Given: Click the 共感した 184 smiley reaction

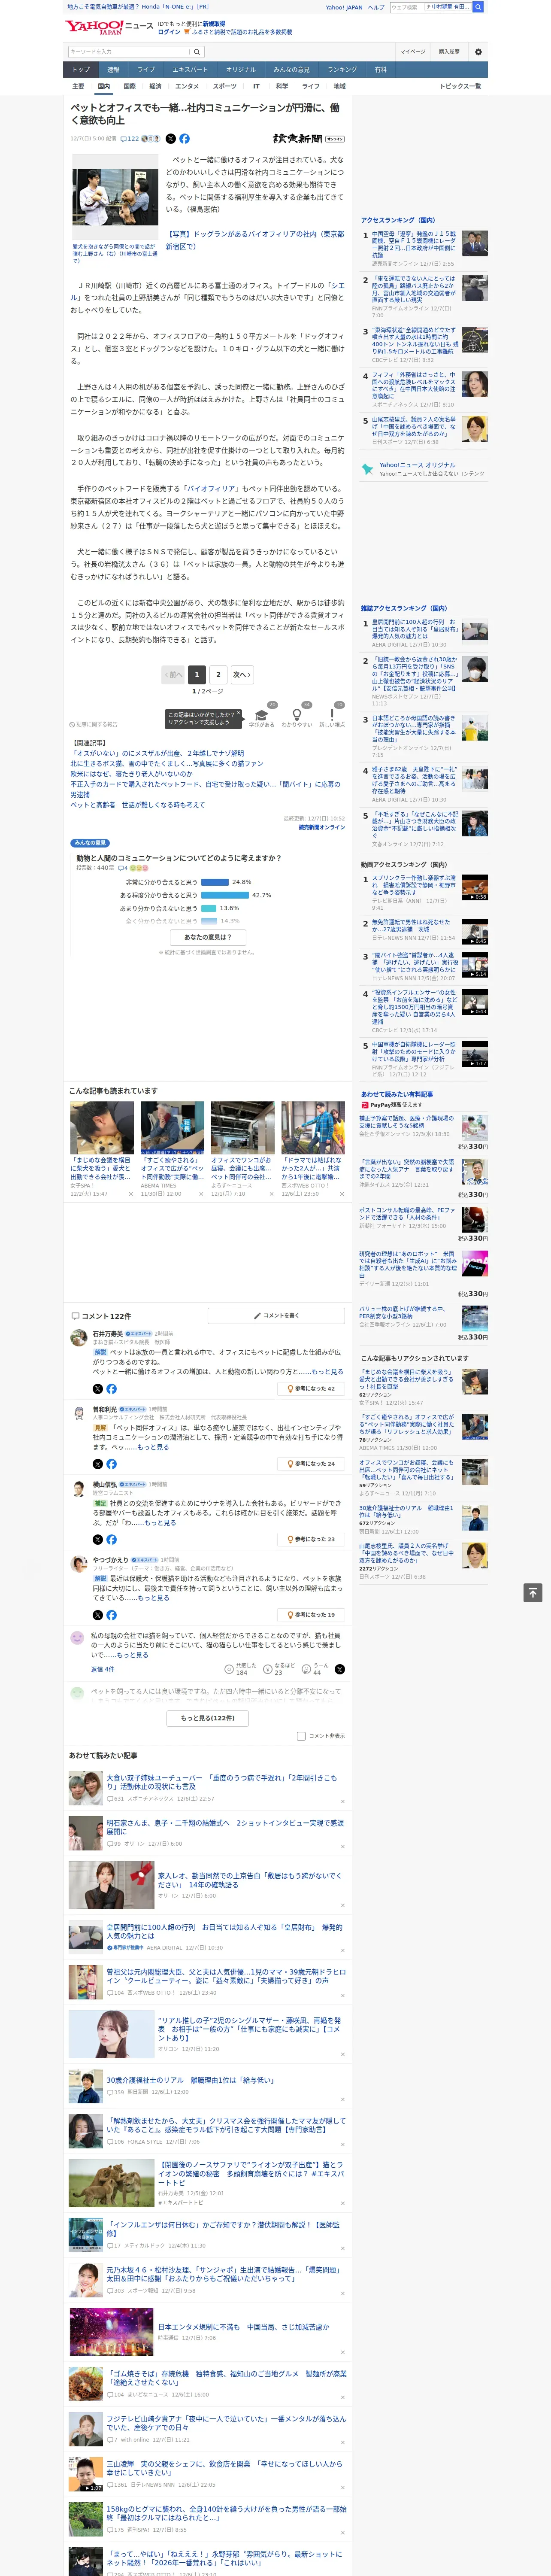Looking at the screenshot, I should [241, 1669].
